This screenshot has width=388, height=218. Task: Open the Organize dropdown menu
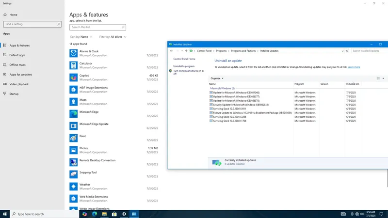pyautogui.click(x=217, y=78)
